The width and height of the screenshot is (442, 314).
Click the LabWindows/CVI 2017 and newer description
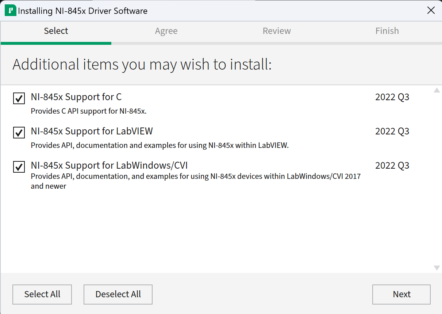pyautogui.click(x=196, y=181)
